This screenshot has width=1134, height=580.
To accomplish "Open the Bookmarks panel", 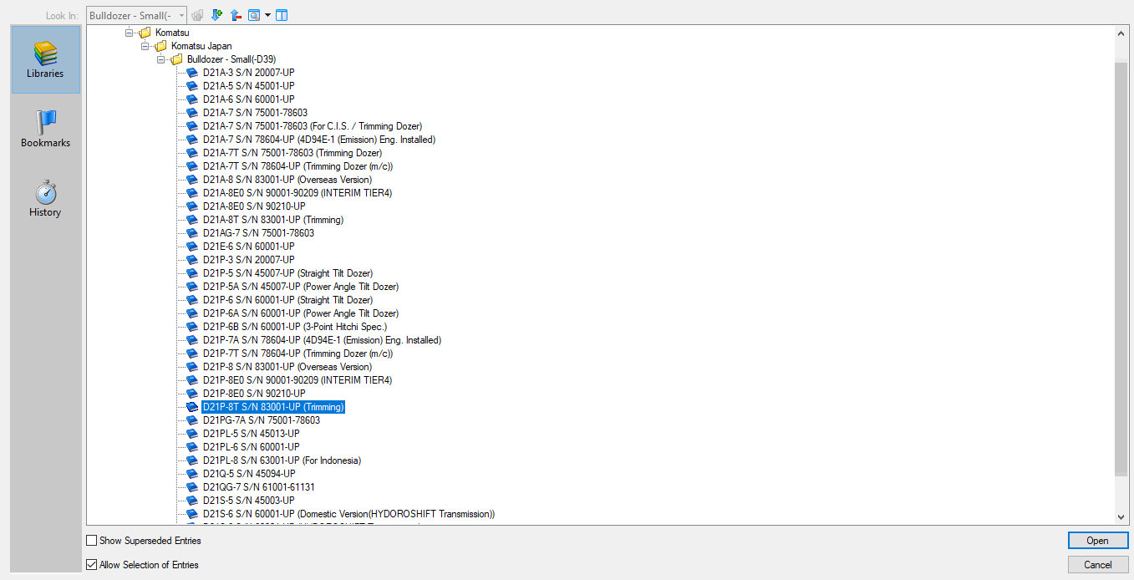I will pos(45,129).
